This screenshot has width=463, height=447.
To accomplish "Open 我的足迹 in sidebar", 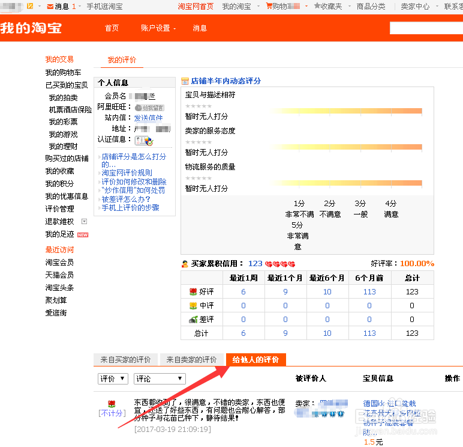I will (59, 234).
